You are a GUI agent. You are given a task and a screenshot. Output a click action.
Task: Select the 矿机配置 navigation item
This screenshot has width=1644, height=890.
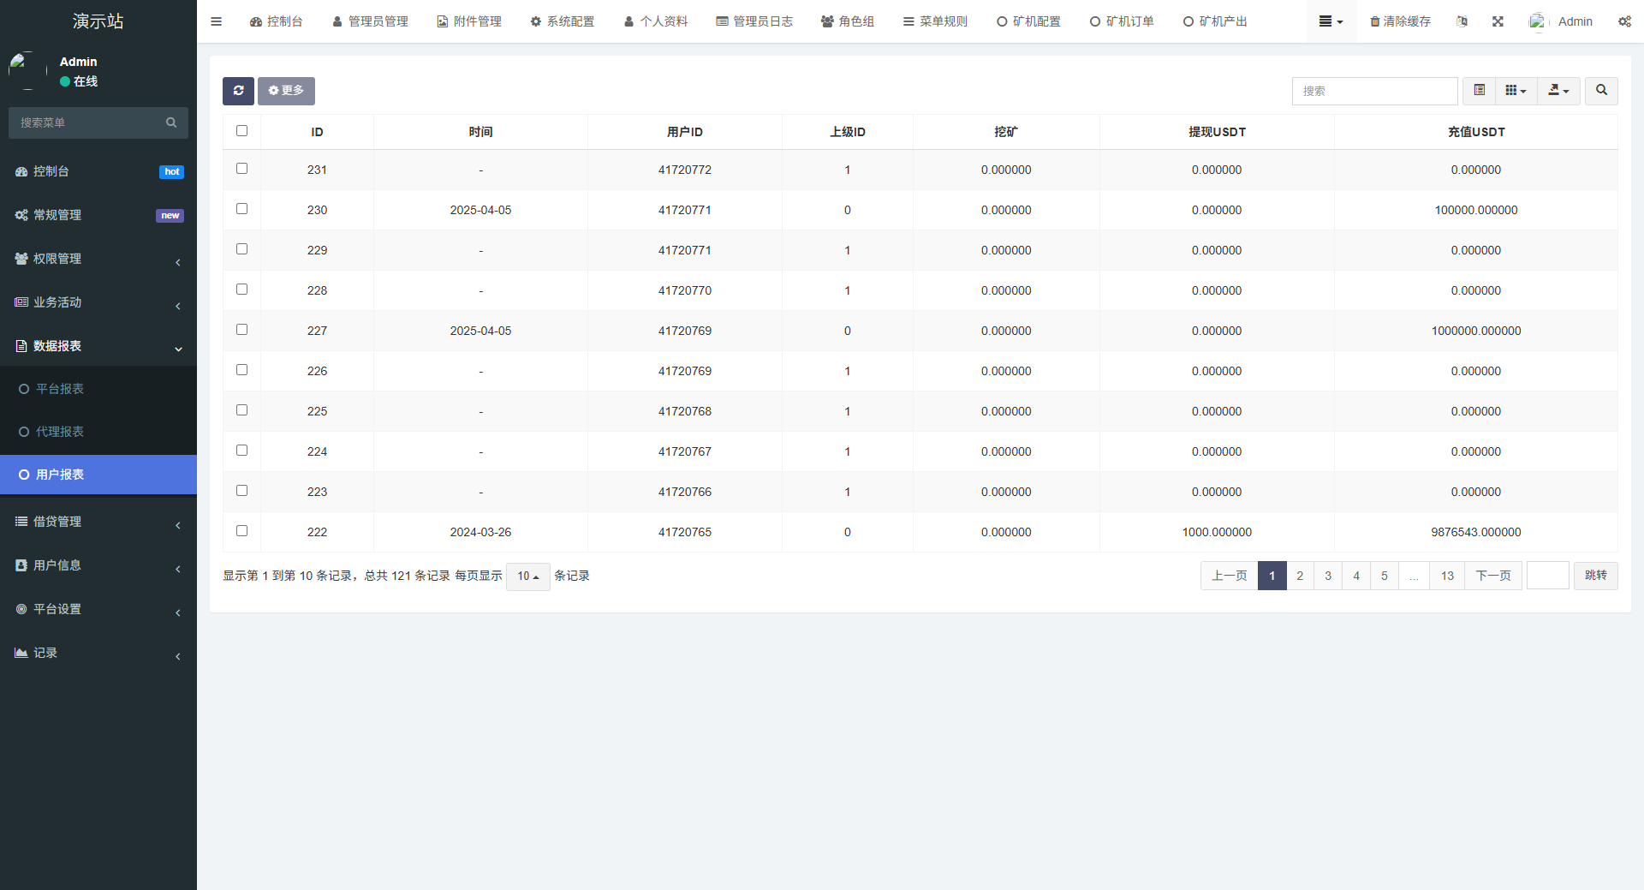1028,21
